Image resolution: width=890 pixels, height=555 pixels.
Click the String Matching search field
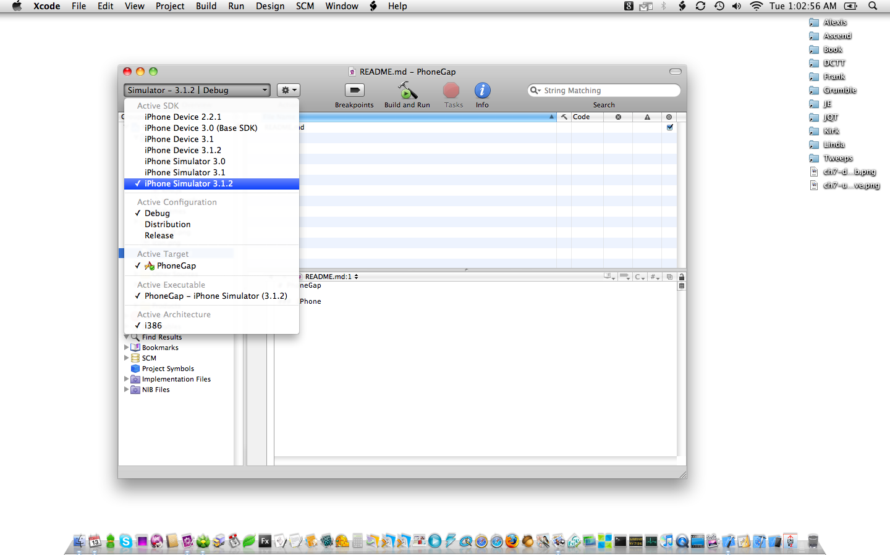[x=609, y=91]
